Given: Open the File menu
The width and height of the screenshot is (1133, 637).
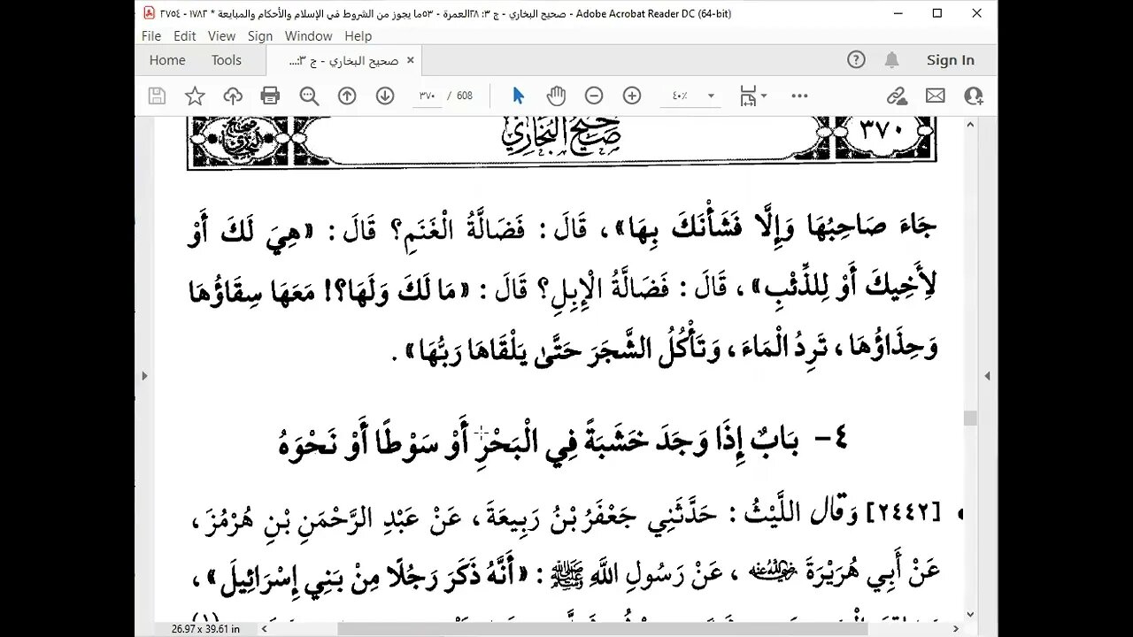Looking at the screenshot, I should click(x=151, y=36).
